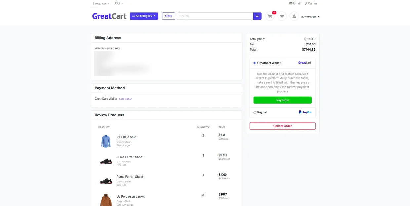Click the Auto Option link
Viewport: 410px width, 206px height.
pyautogui.click(x=125, y=99)
